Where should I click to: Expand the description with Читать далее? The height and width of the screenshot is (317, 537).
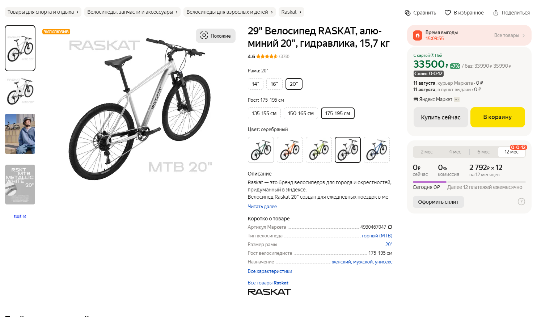(x=262, y=206)
